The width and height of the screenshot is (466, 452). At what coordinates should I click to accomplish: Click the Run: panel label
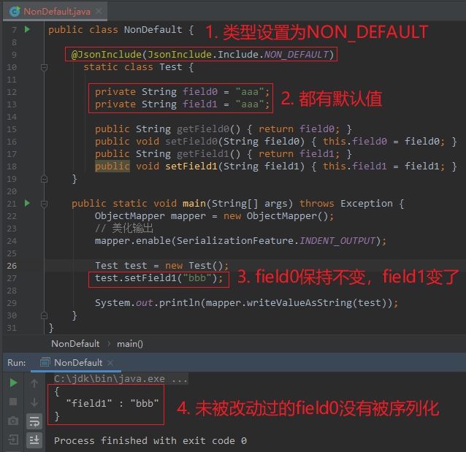[17, 363]
